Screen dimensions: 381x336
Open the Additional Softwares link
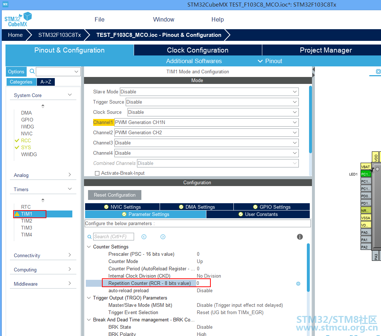pos(194,61)
